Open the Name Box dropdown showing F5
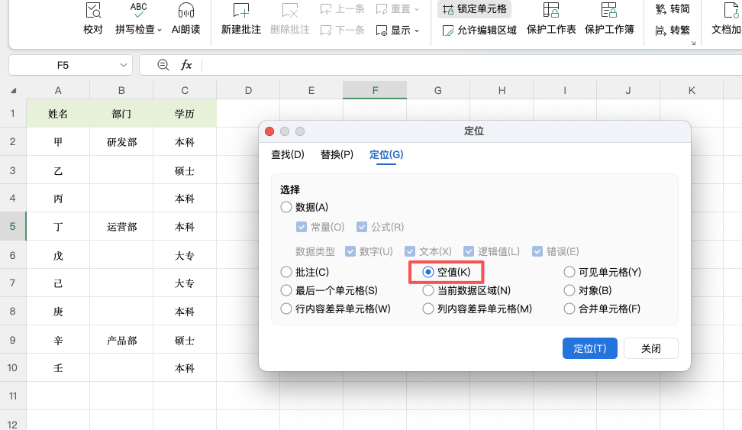The width and height of the screenshot is (742, 430). (x=124, y=65)
